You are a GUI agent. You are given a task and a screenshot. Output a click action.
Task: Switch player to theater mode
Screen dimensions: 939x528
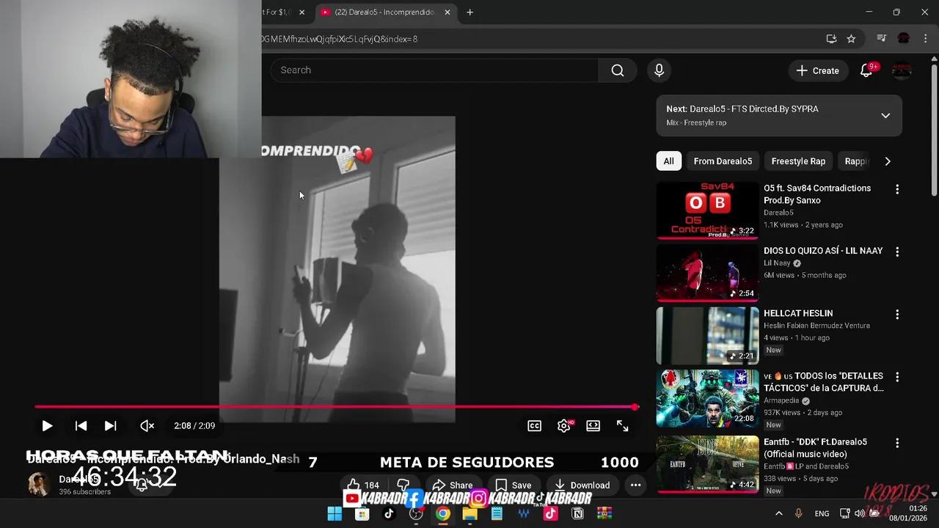593,425
